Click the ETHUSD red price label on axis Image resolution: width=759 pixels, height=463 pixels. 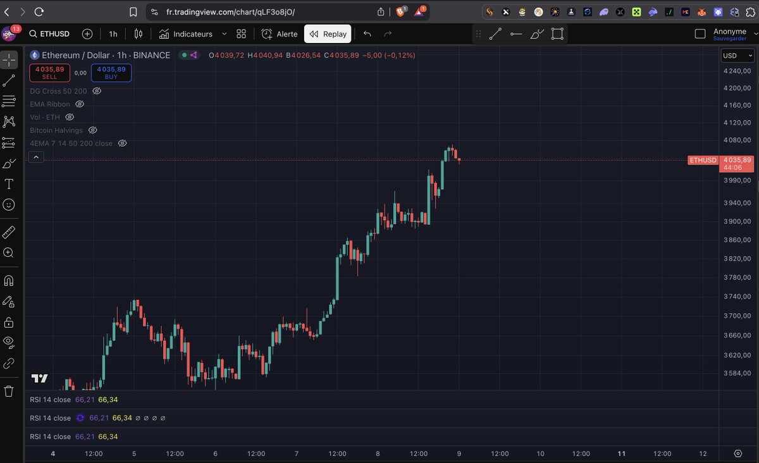point(703,160)
